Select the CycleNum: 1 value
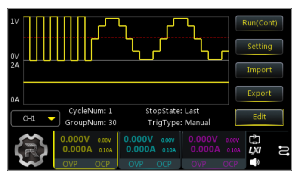The width and height of the screenshot is (303, 177). (x=90, y=111)
